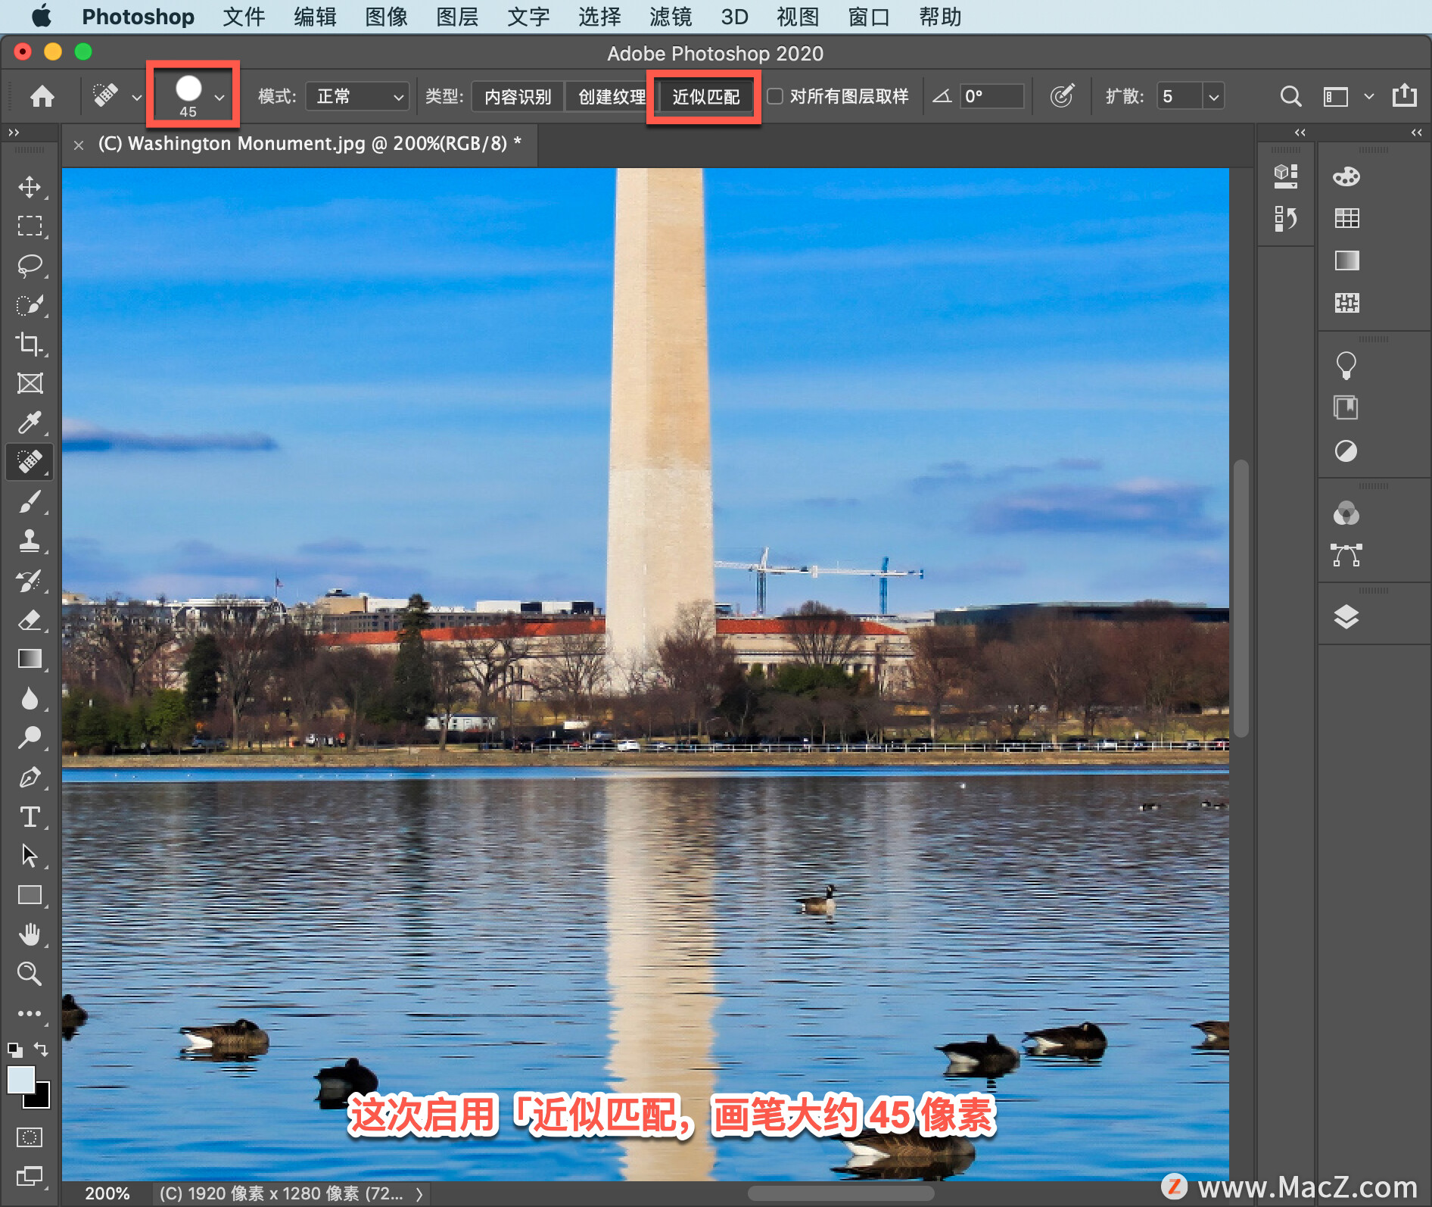Select the 近似匹配 type button

point(705,96)
